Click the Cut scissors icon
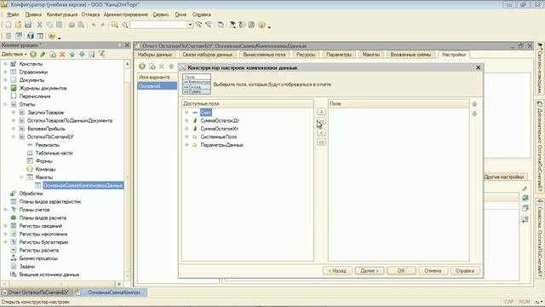This screenshot has width=545, height=307. [40, 25]
